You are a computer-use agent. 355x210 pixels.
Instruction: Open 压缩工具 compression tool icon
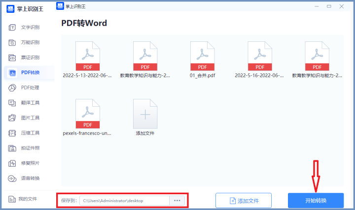(x=12, y=133)
